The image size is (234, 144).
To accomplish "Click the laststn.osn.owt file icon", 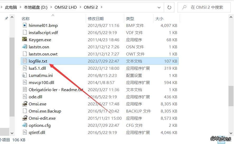I will [25, 54].
